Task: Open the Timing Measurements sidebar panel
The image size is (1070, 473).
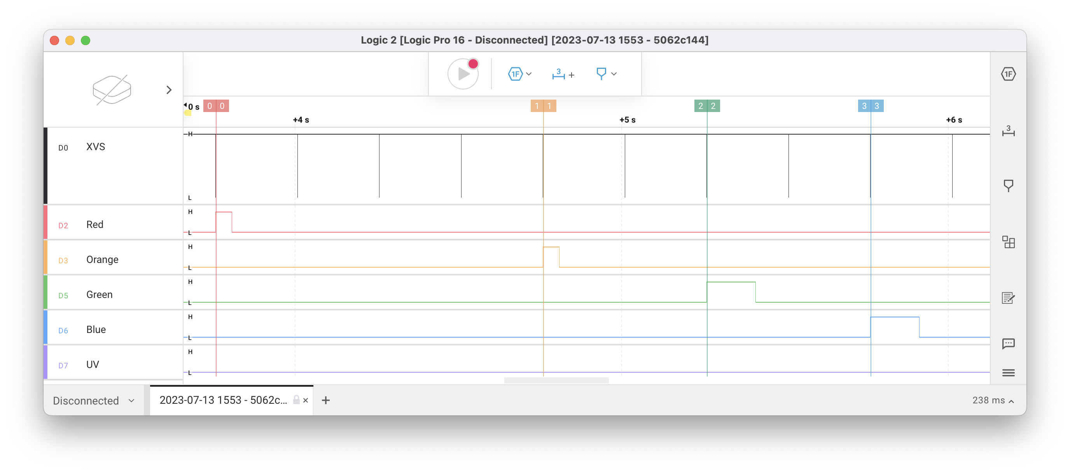Action: [1008, 131]
